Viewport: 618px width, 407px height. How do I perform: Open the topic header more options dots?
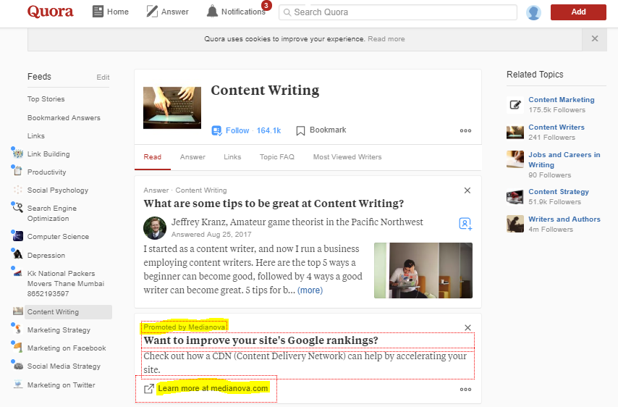pyautogui.click(x=465, y=130)
